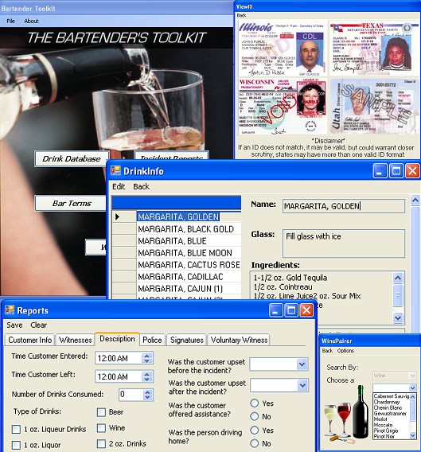
Task: Click the DrinkInfo panel scroll up arrow
Action: (415, 200)
